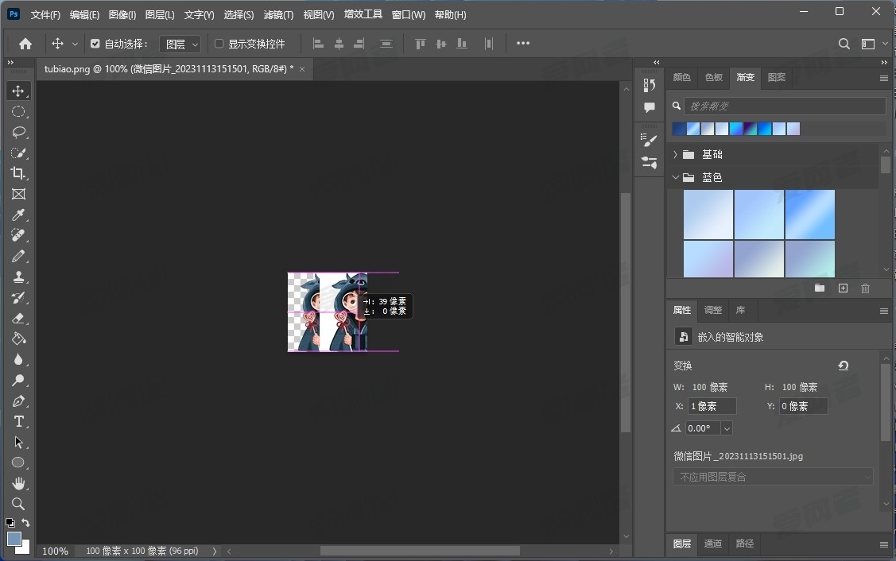Activate the Type tool
Viewport: 896px width, 561px height.
[18, 422]
